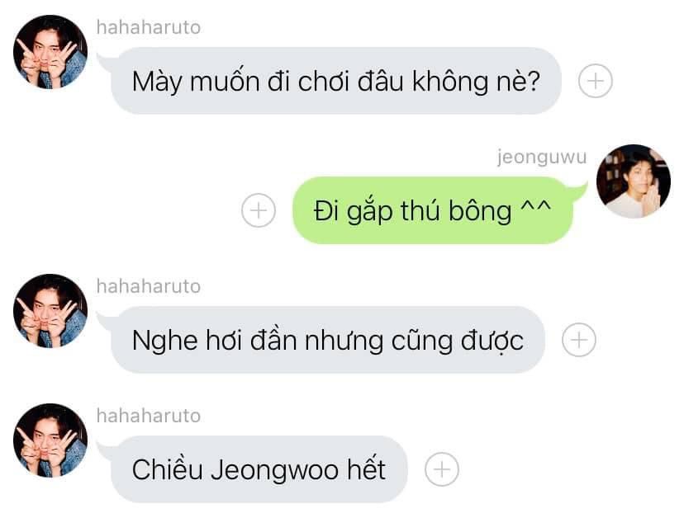The width and height of the screenshot is (684, 518).
Task: Tap hahaharuto avatar next to "Nghe hơi đần" message
Action: point(50,311)
